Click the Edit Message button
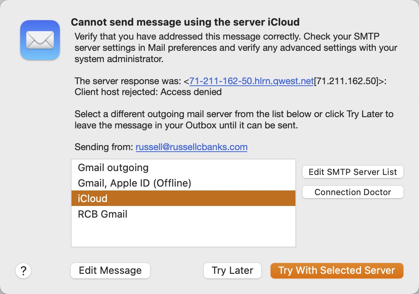Screen dimensions: 419x294 [x=110, y=270]
